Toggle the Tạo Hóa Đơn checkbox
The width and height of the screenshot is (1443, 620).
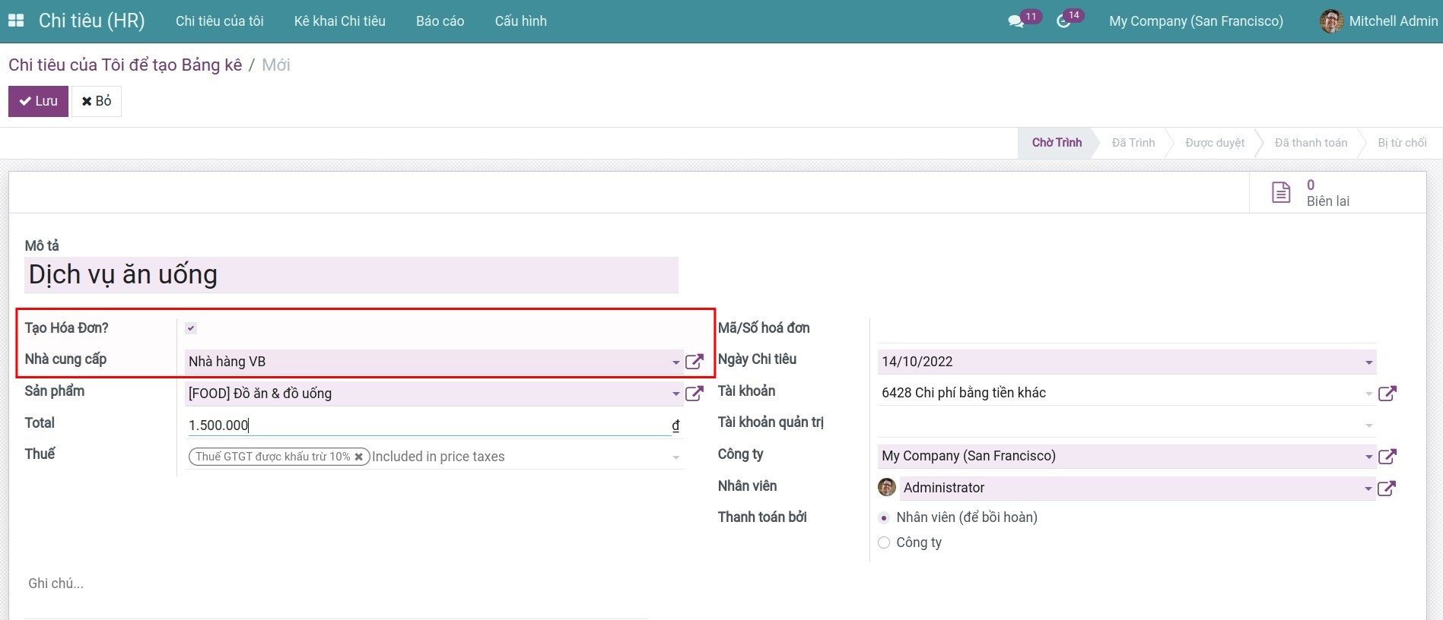coord(191,328)
